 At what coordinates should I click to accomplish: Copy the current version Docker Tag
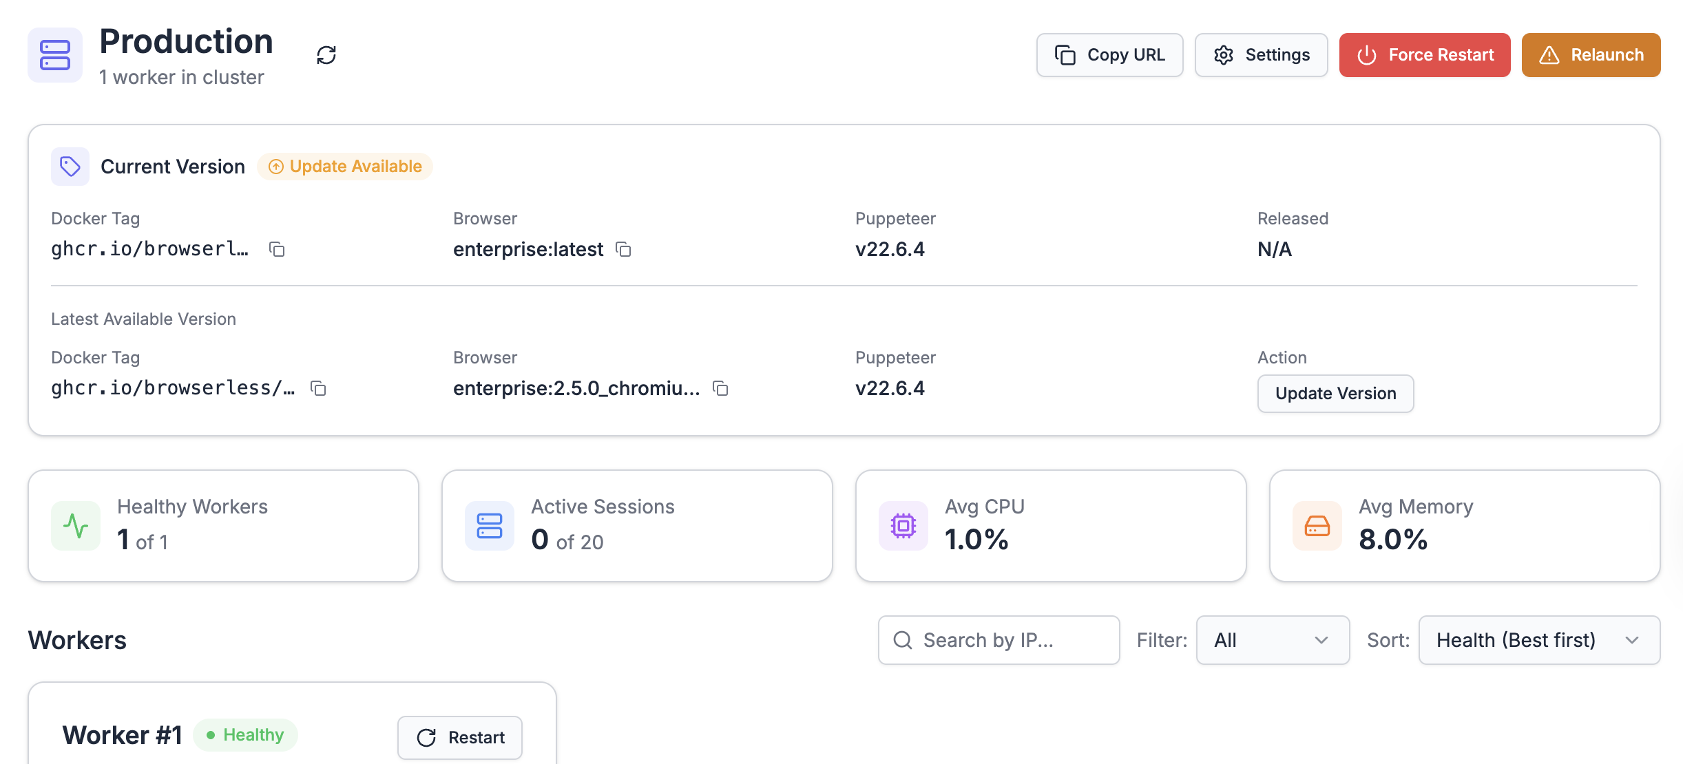tap(277, 249)
